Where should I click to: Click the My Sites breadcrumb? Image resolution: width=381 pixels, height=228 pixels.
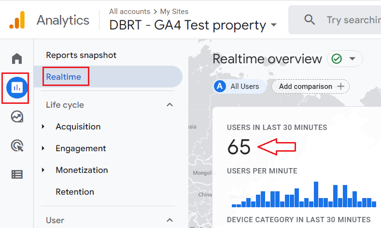coord(174,12)
